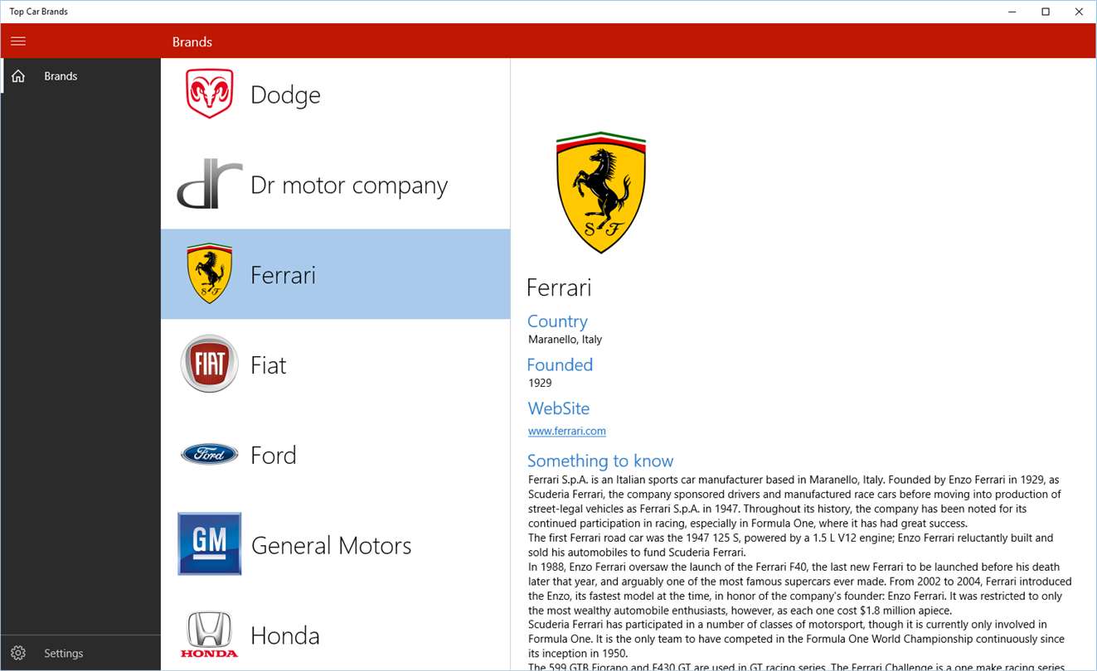Select the Honda brand name

(x=285, y=635)
